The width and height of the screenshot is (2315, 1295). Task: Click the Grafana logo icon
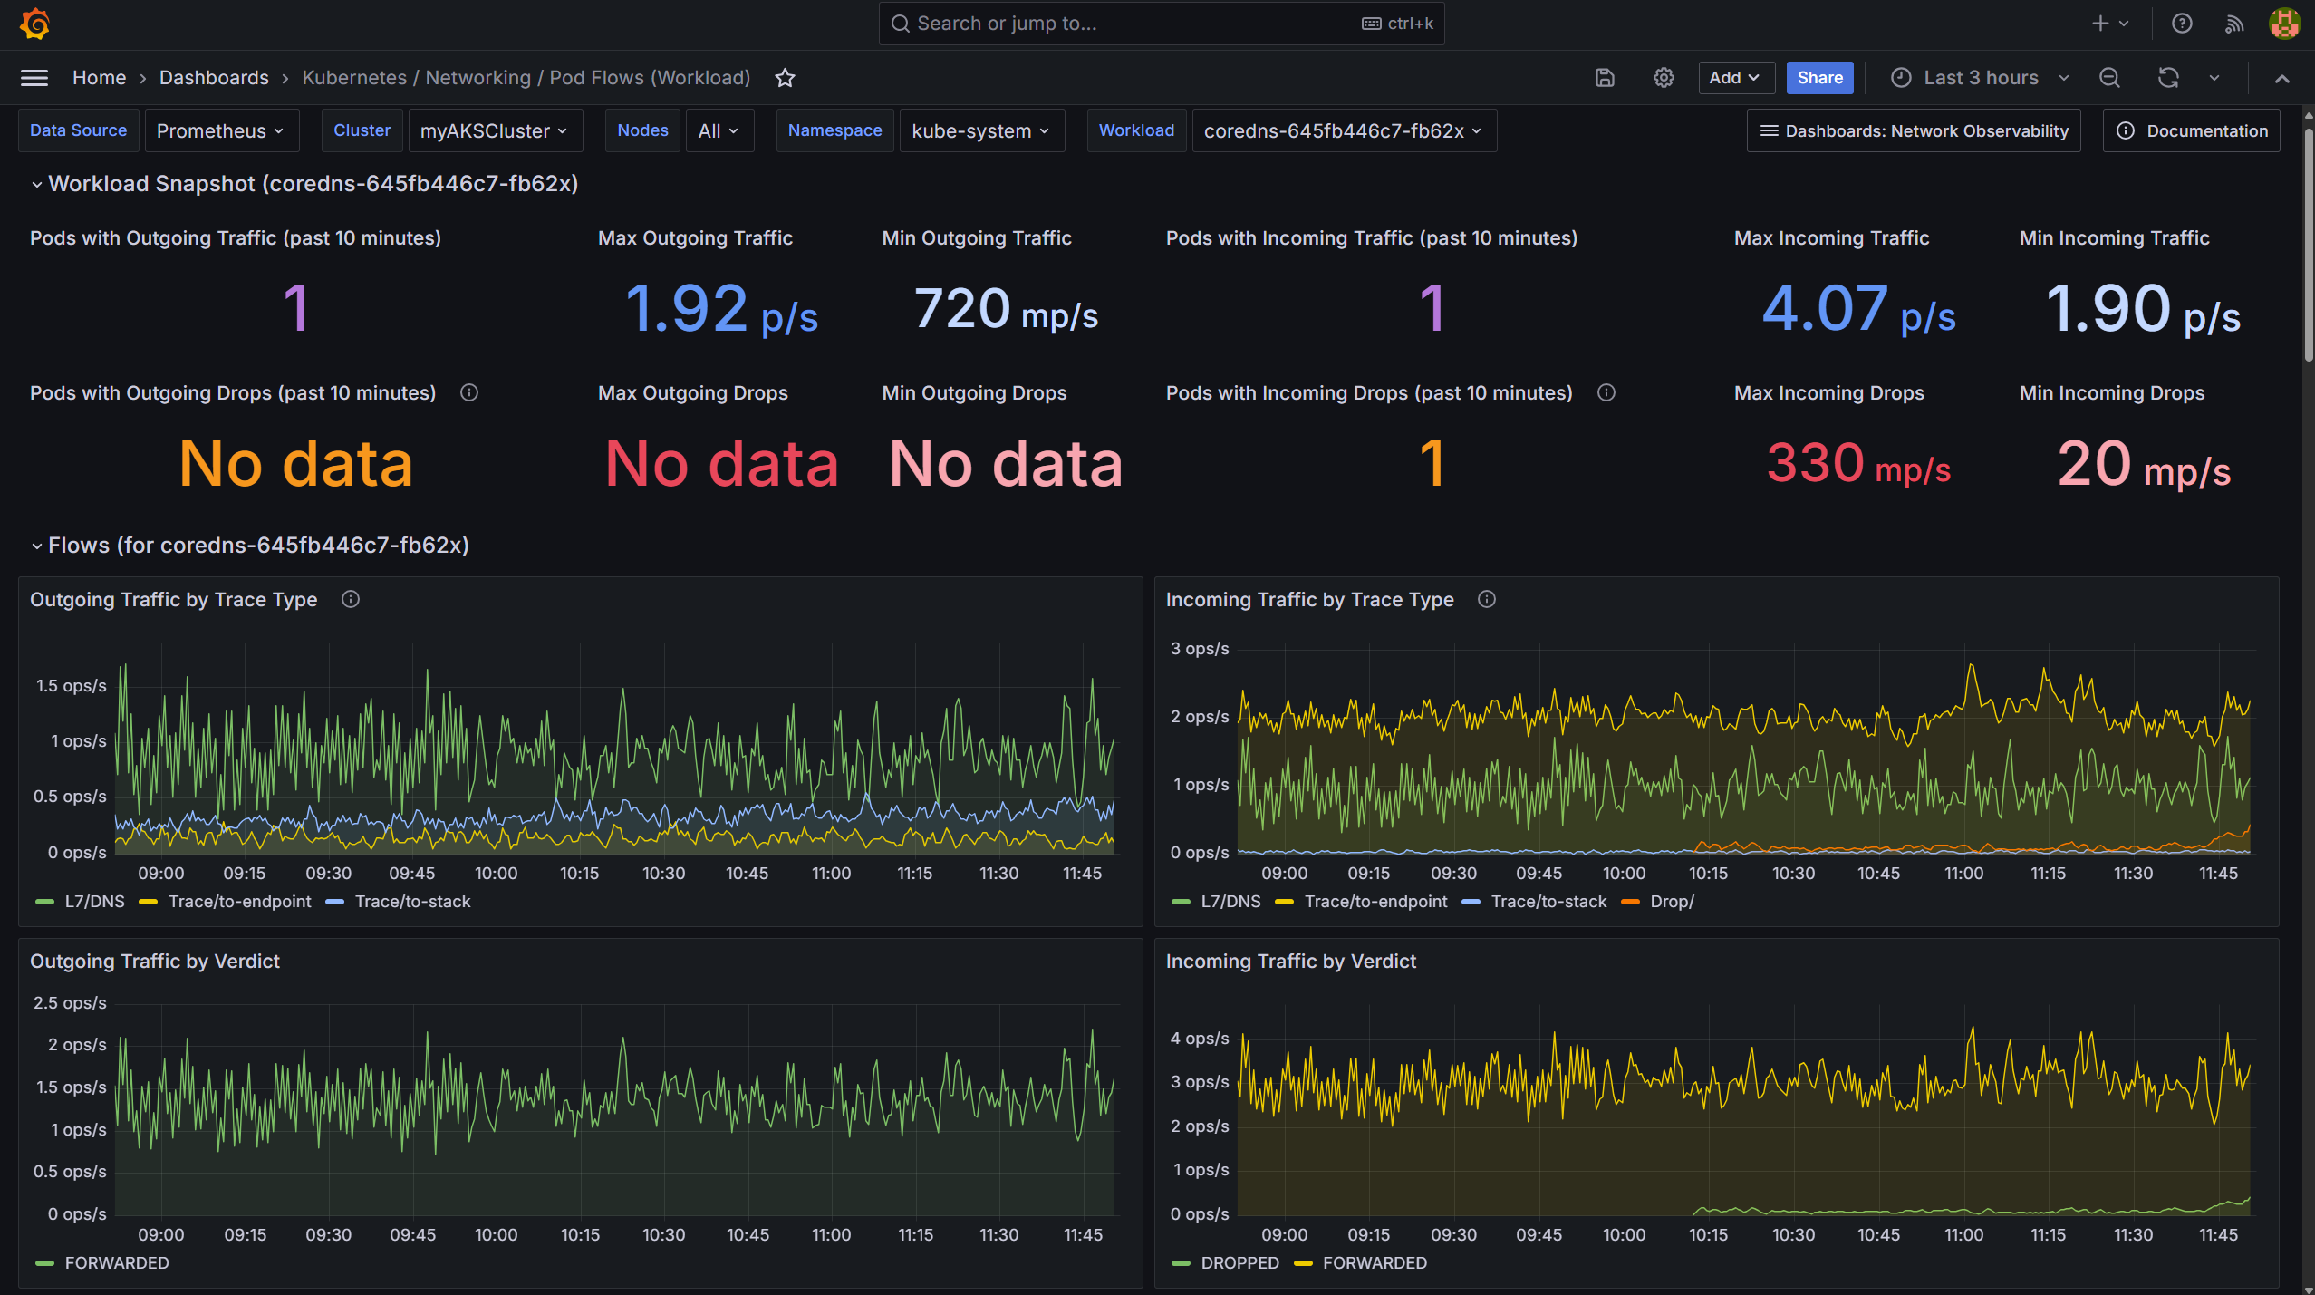point(34,24)
